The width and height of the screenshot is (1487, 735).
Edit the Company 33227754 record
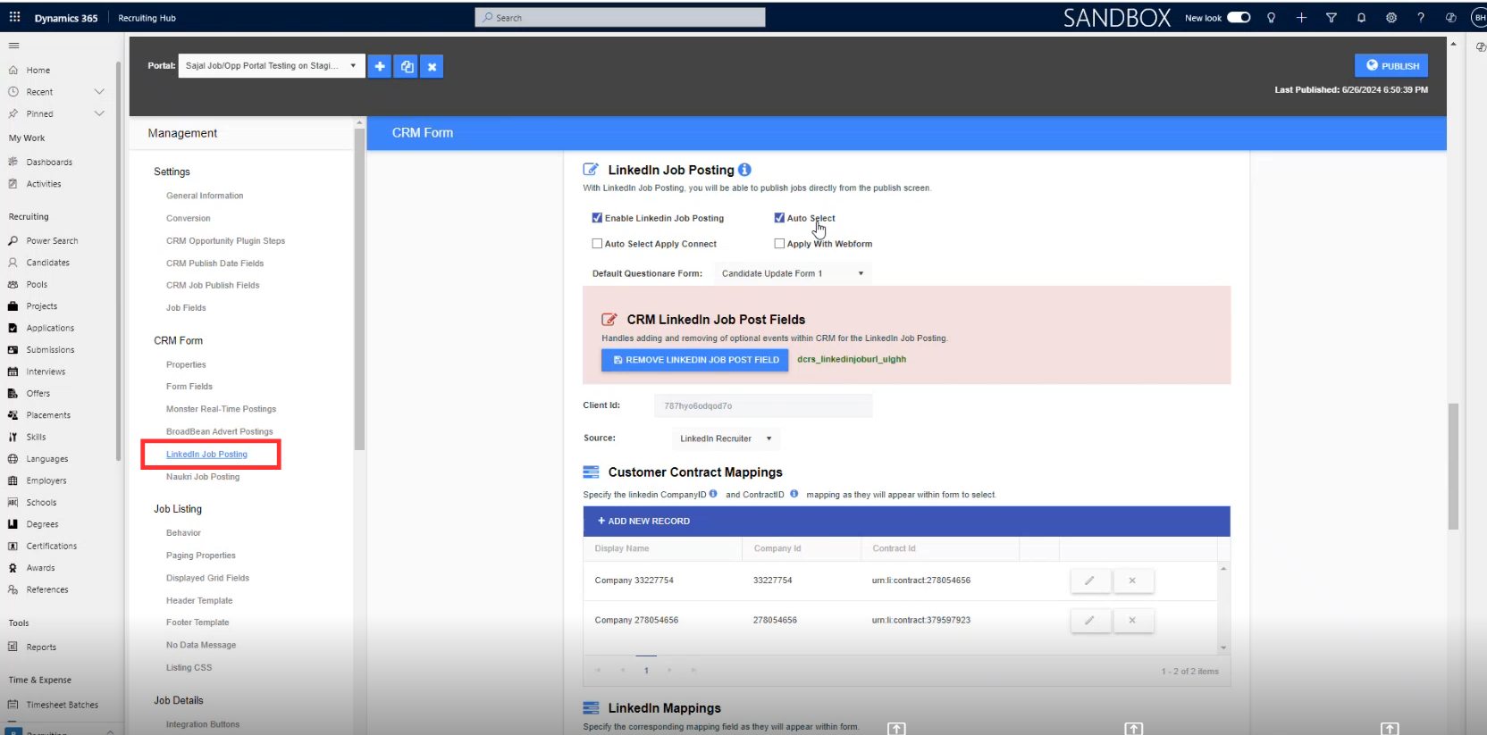1090,580
